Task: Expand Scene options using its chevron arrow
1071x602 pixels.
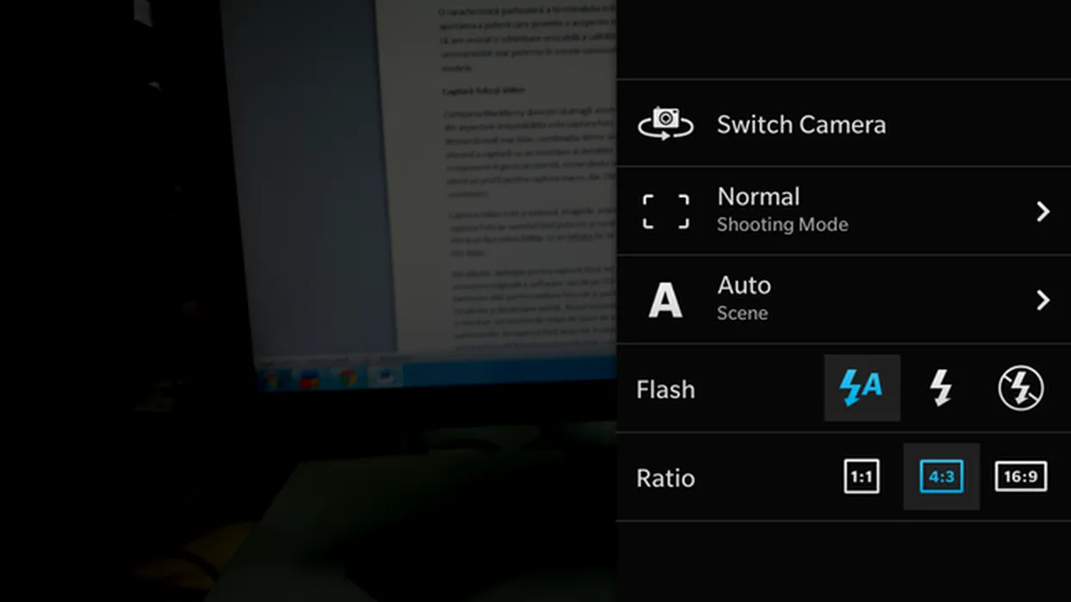Action: (1043, 300)
